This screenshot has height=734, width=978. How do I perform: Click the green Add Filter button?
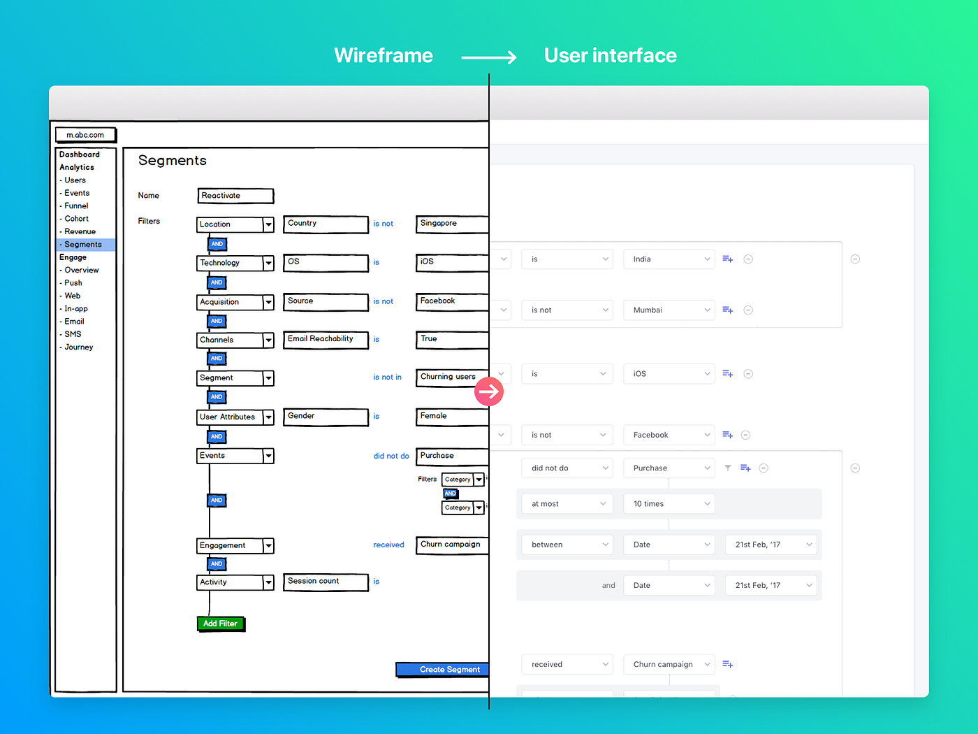pos(220,624)
